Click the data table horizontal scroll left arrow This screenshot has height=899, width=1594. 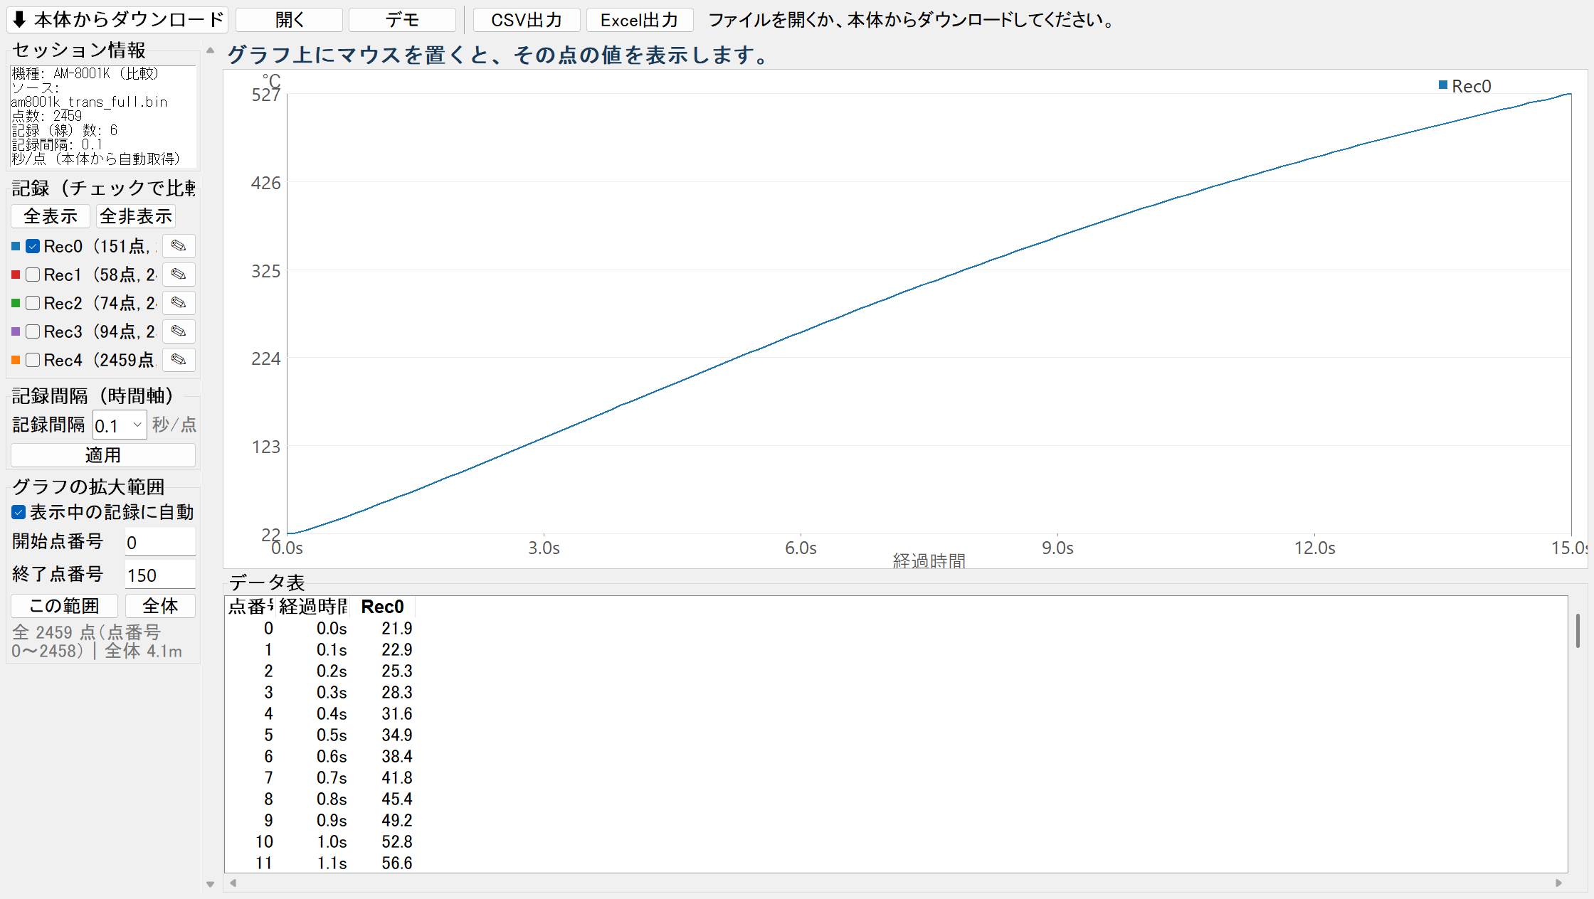point(233,883)
